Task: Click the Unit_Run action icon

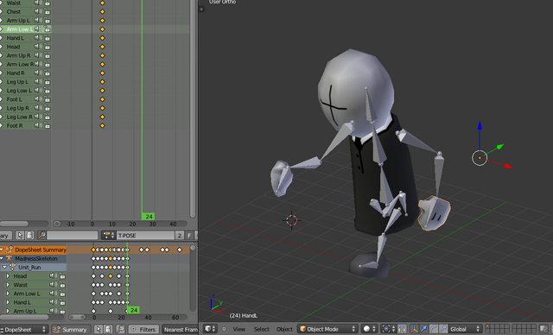Action: [13, 268]
